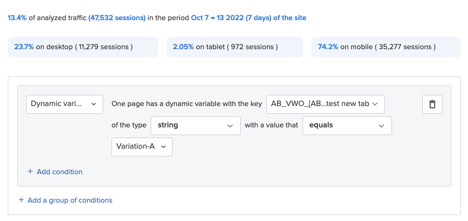The height and width of the screenshot is (221, 468).
Task: Delete the condition with the trash icon
Action: click(432, 104)
